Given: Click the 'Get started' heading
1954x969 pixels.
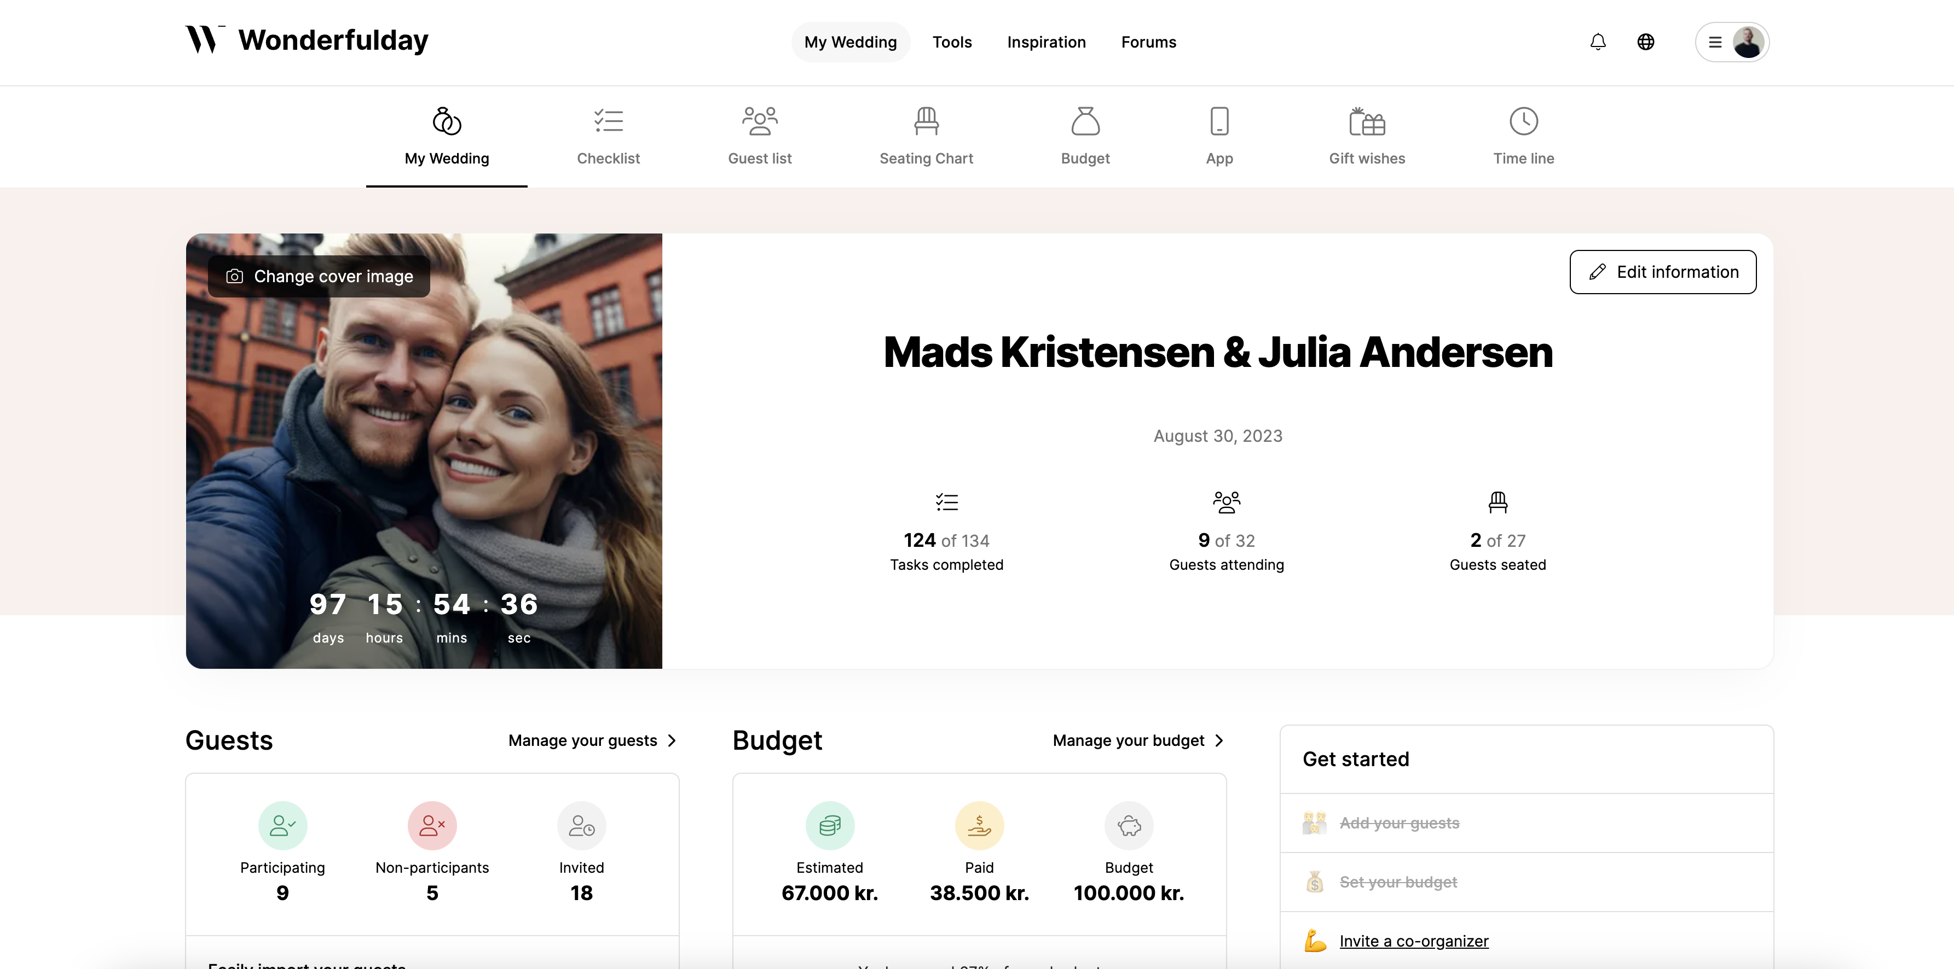Looking at the screenshot, I should [1356, 759].
